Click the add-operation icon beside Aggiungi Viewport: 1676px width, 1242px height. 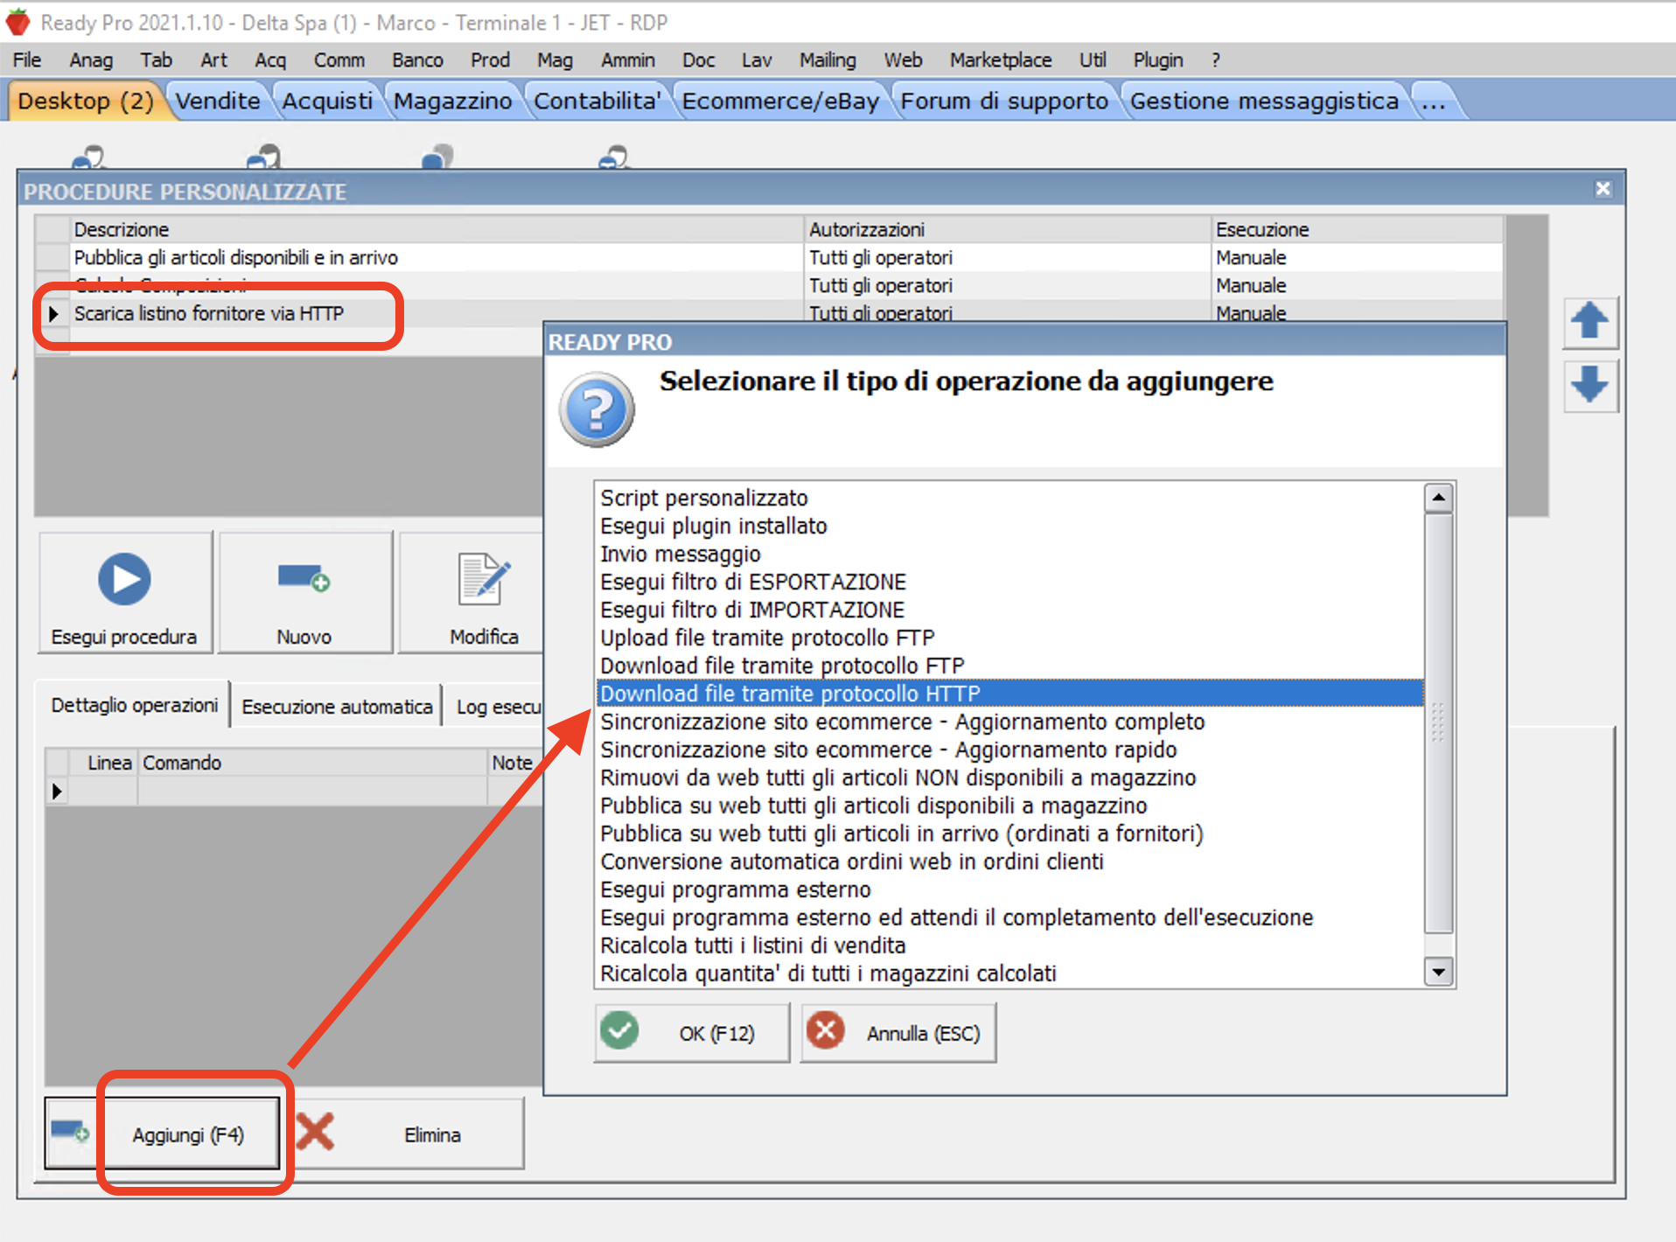point(70,1132)
